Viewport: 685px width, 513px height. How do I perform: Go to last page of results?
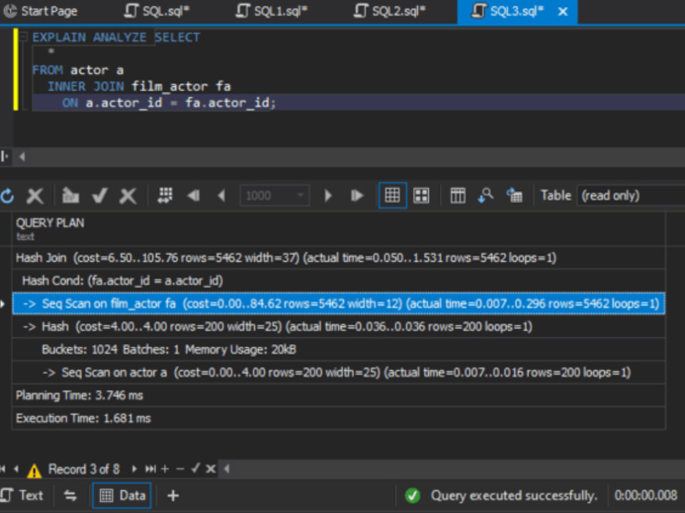click(x=357, y=196)
